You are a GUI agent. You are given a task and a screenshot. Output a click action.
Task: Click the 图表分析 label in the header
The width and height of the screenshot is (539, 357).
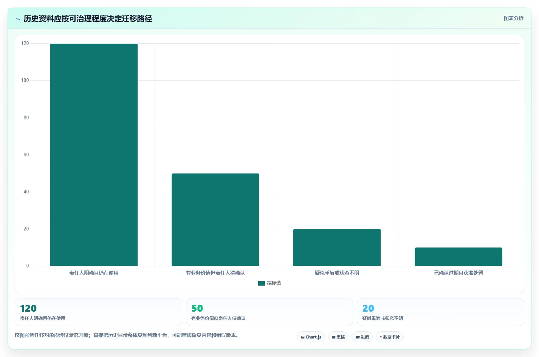(x=513, y=18)
